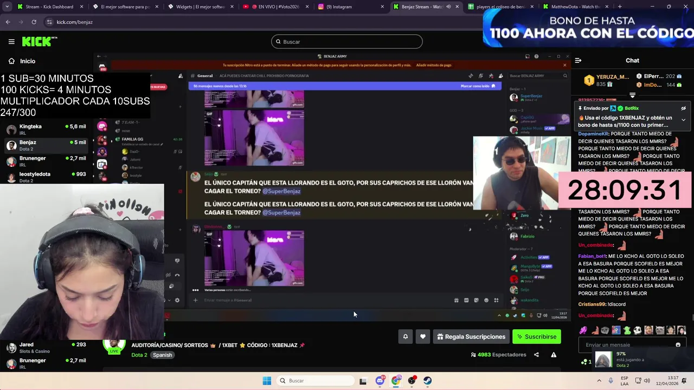Image resolution: width=694 pixels, height=390 pixels.
Task: Click the channel points icon below message box
Action: point(583,362)
